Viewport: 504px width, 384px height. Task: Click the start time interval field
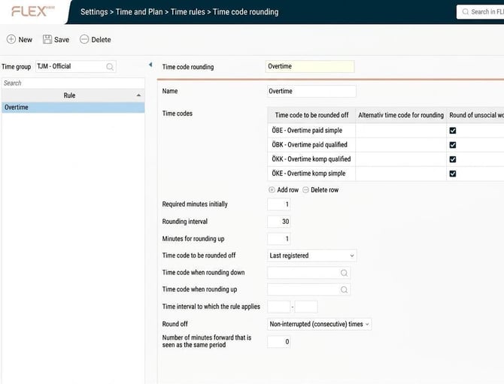pos(278,307)
